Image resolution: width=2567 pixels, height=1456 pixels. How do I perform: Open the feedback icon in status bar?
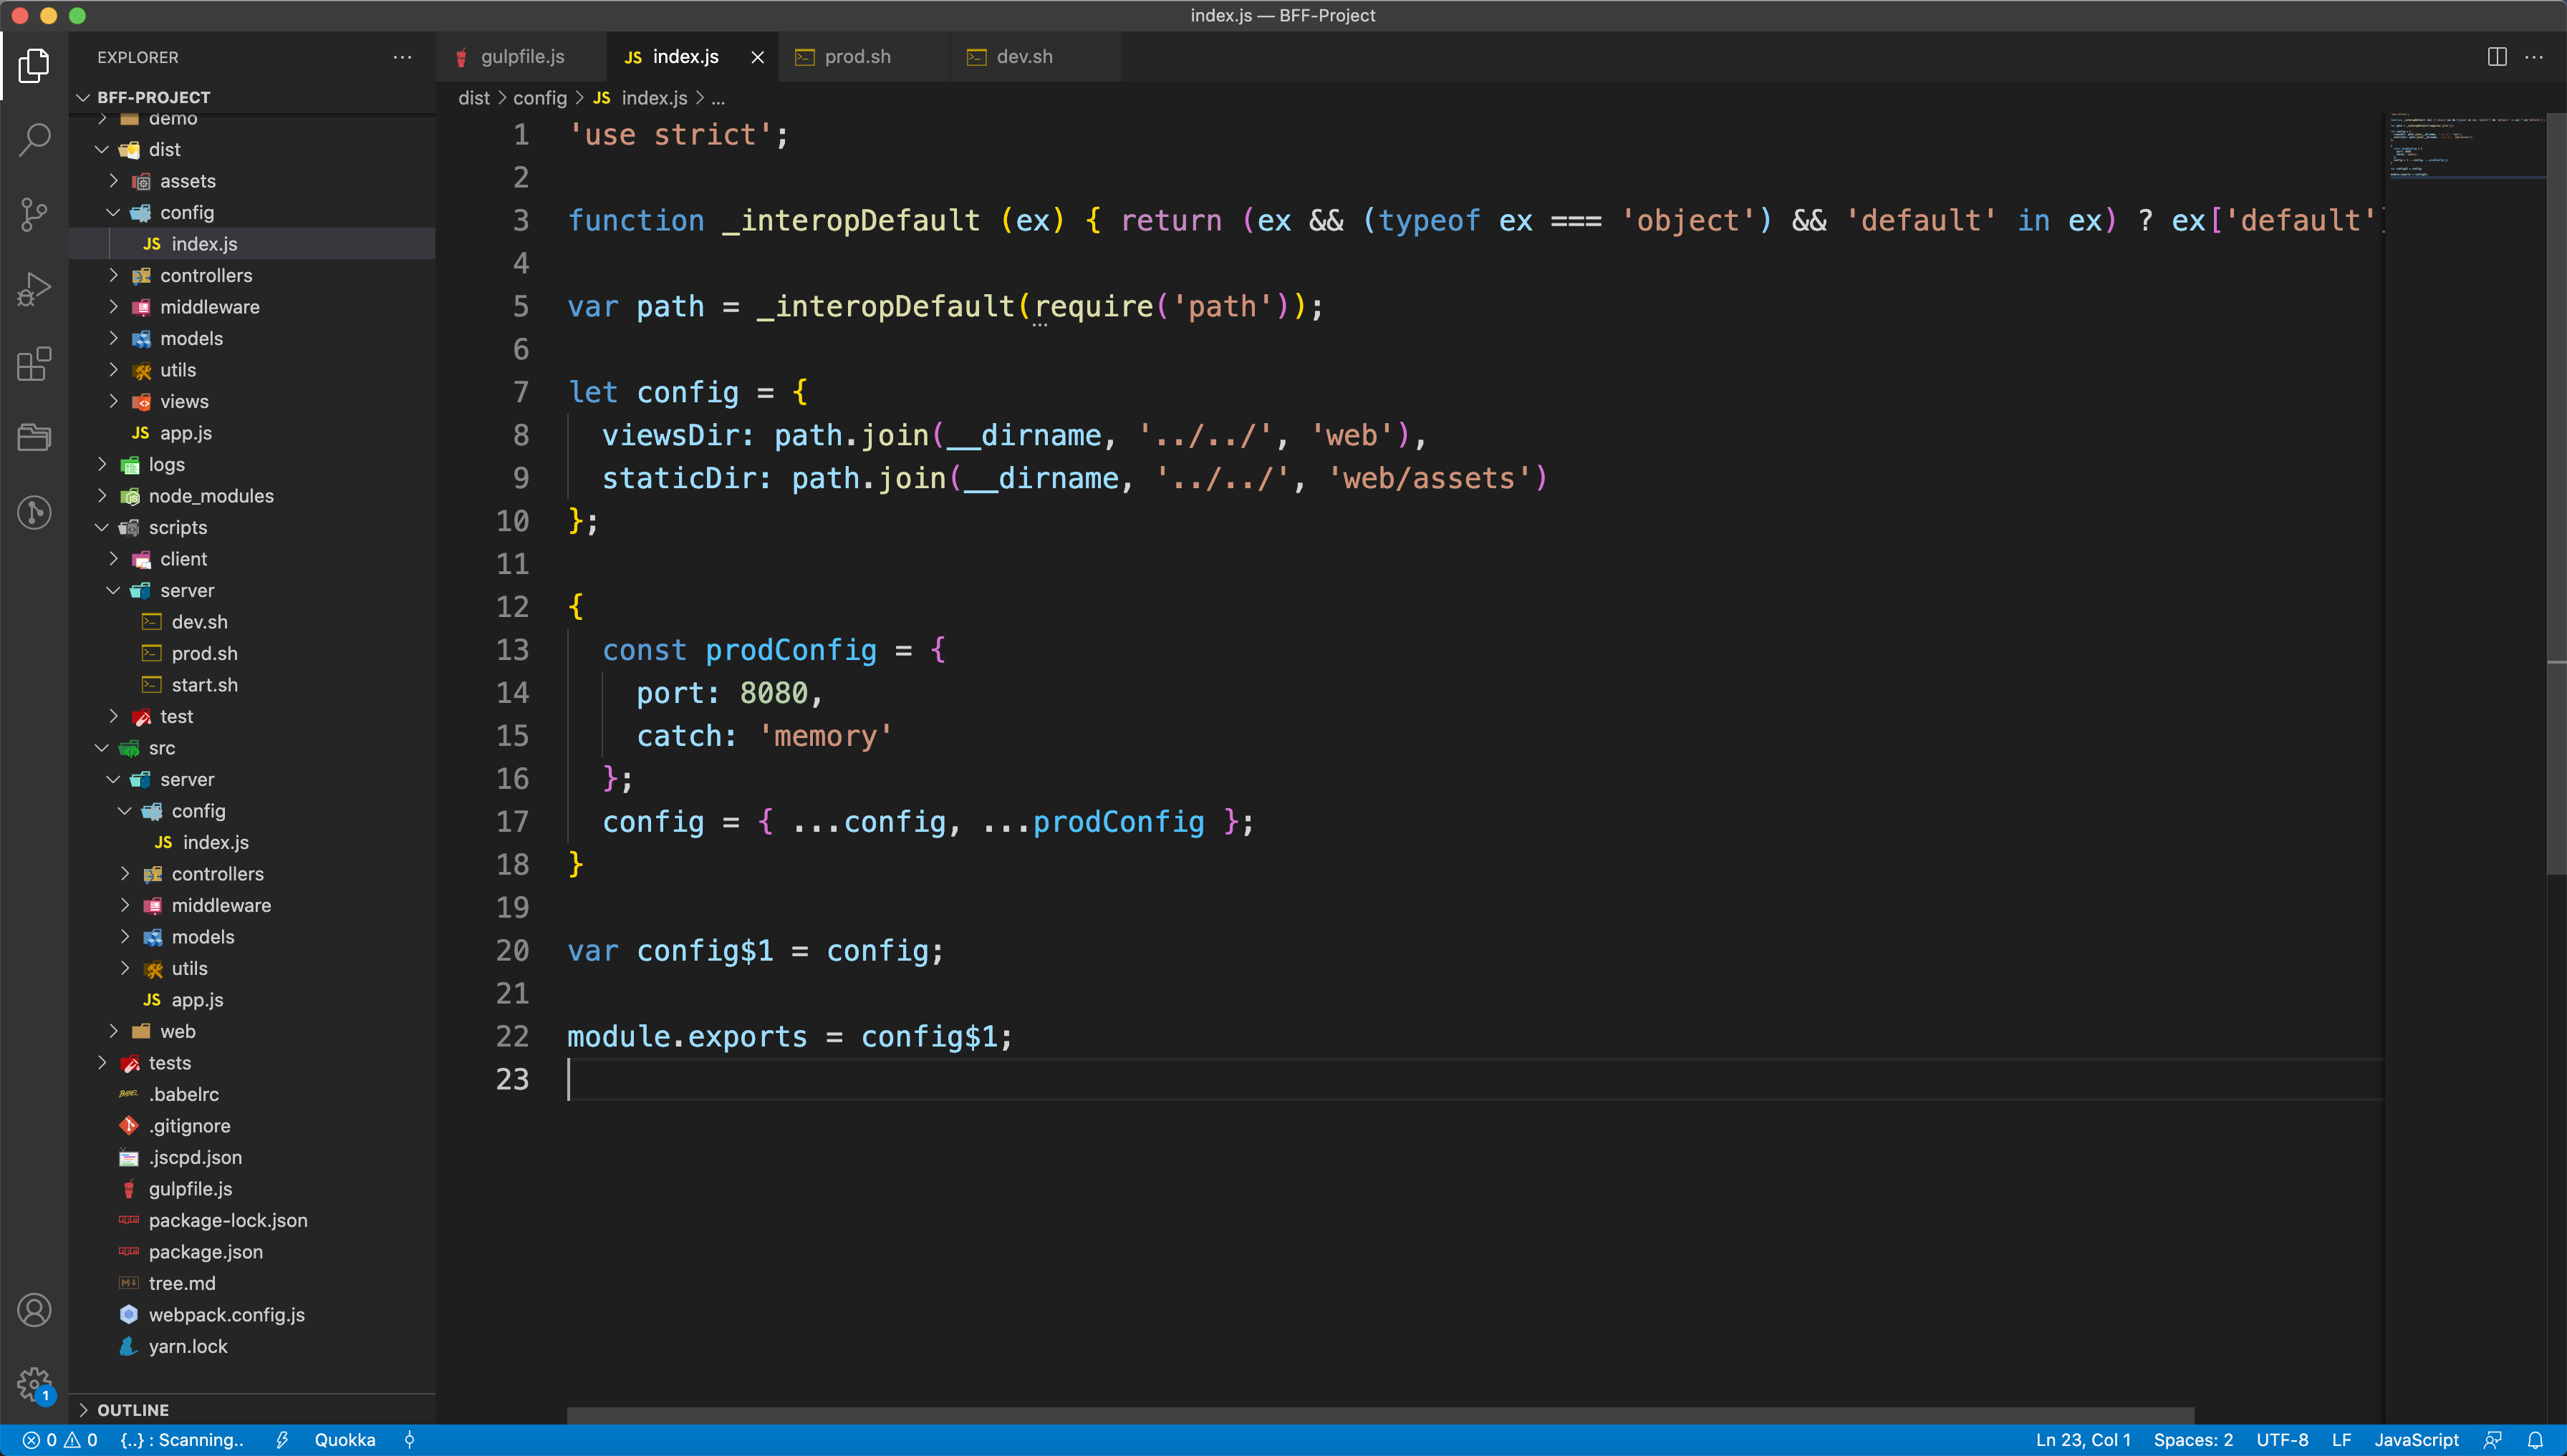tap(2492, 1440)
